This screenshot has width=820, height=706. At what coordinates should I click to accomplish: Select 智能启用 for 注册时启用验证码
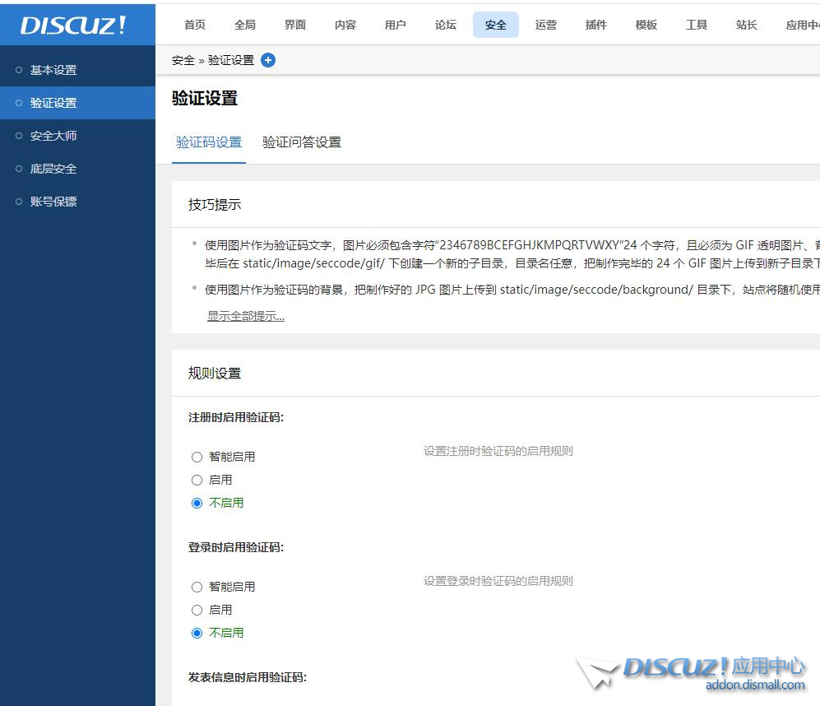197,457
